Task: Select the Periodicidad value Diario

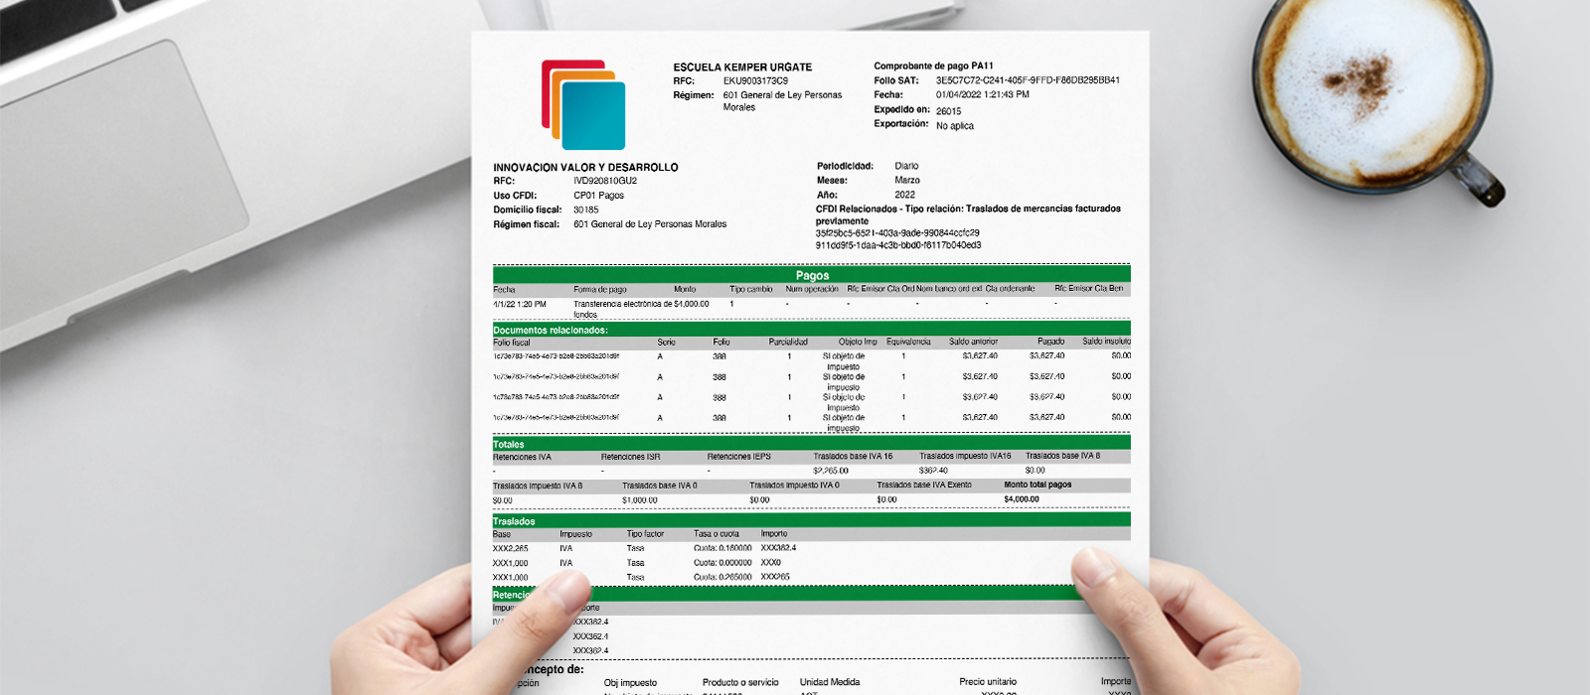Action: (x=906, y=166)
